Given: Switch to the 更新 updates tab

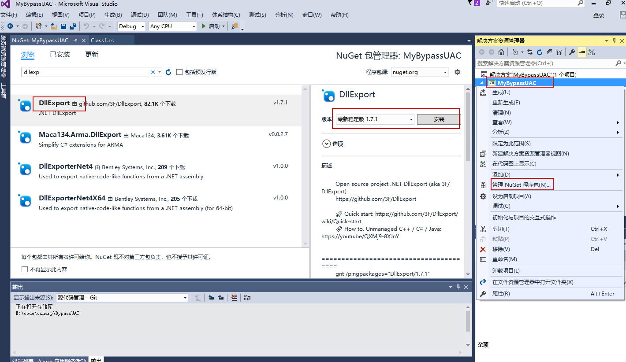Looking at the screenshot, I should pyautogui.click(x=92, y=55).
